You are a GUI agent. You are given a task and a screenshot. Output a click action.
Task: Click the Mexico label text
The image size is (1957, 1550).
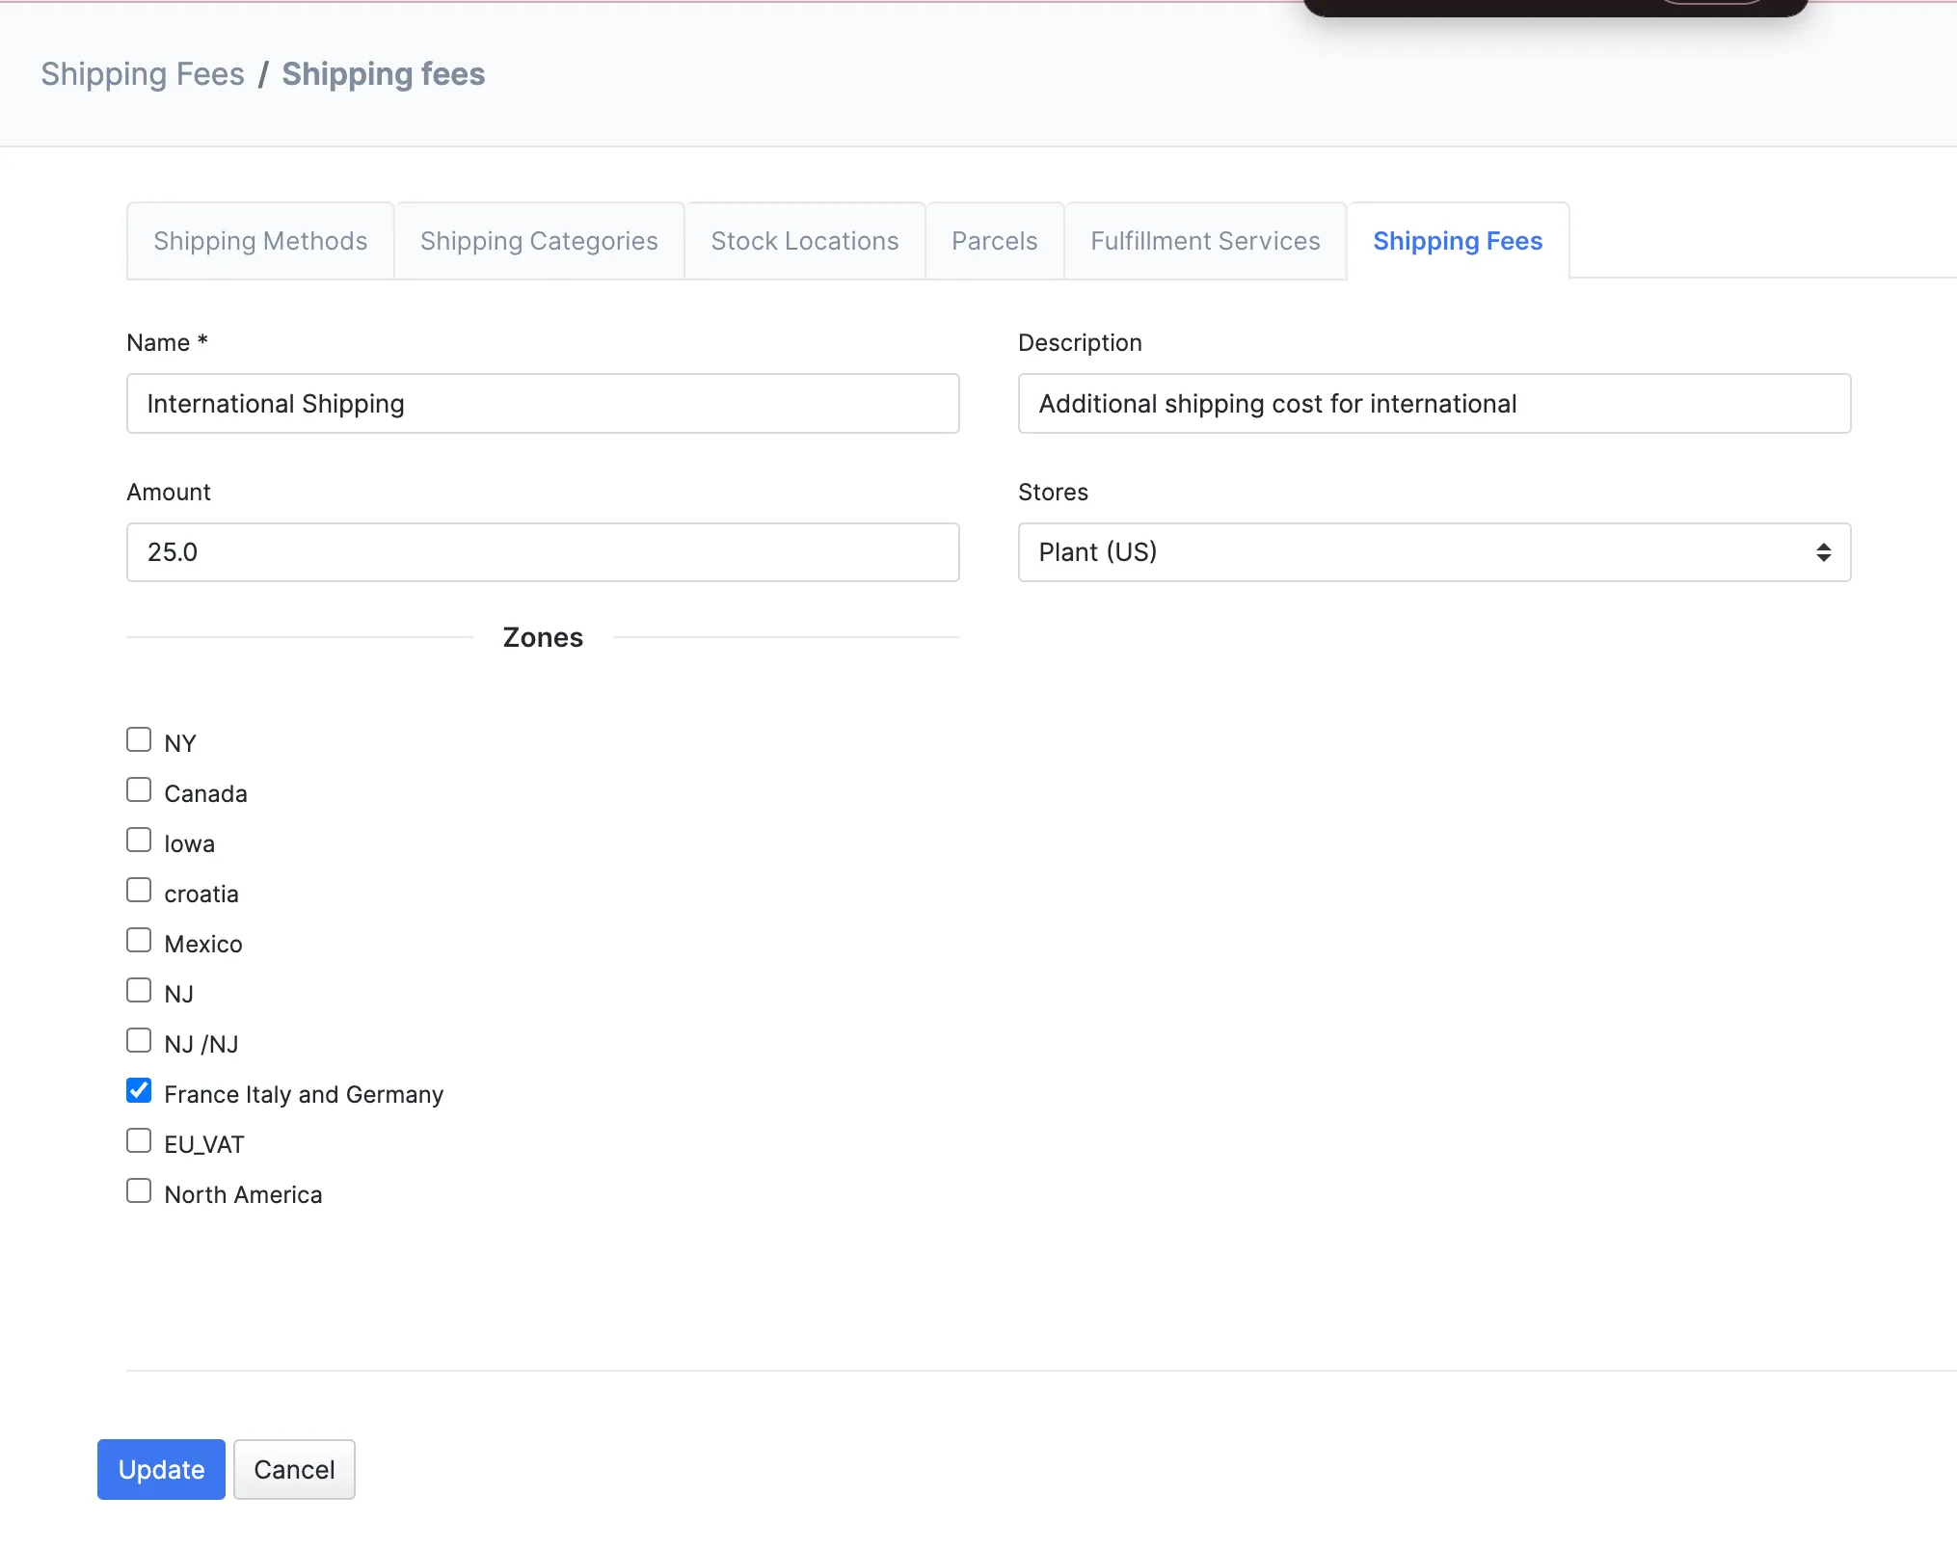(203, 944)
